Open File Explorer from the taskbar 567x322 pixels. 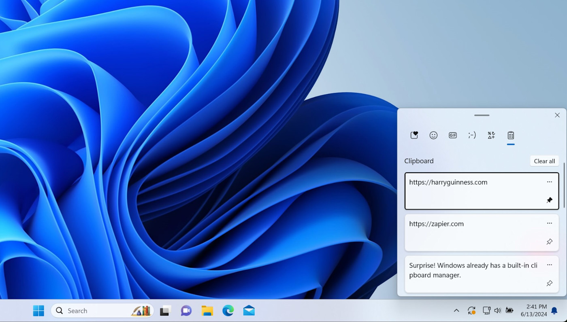click(x=207, y=311)
